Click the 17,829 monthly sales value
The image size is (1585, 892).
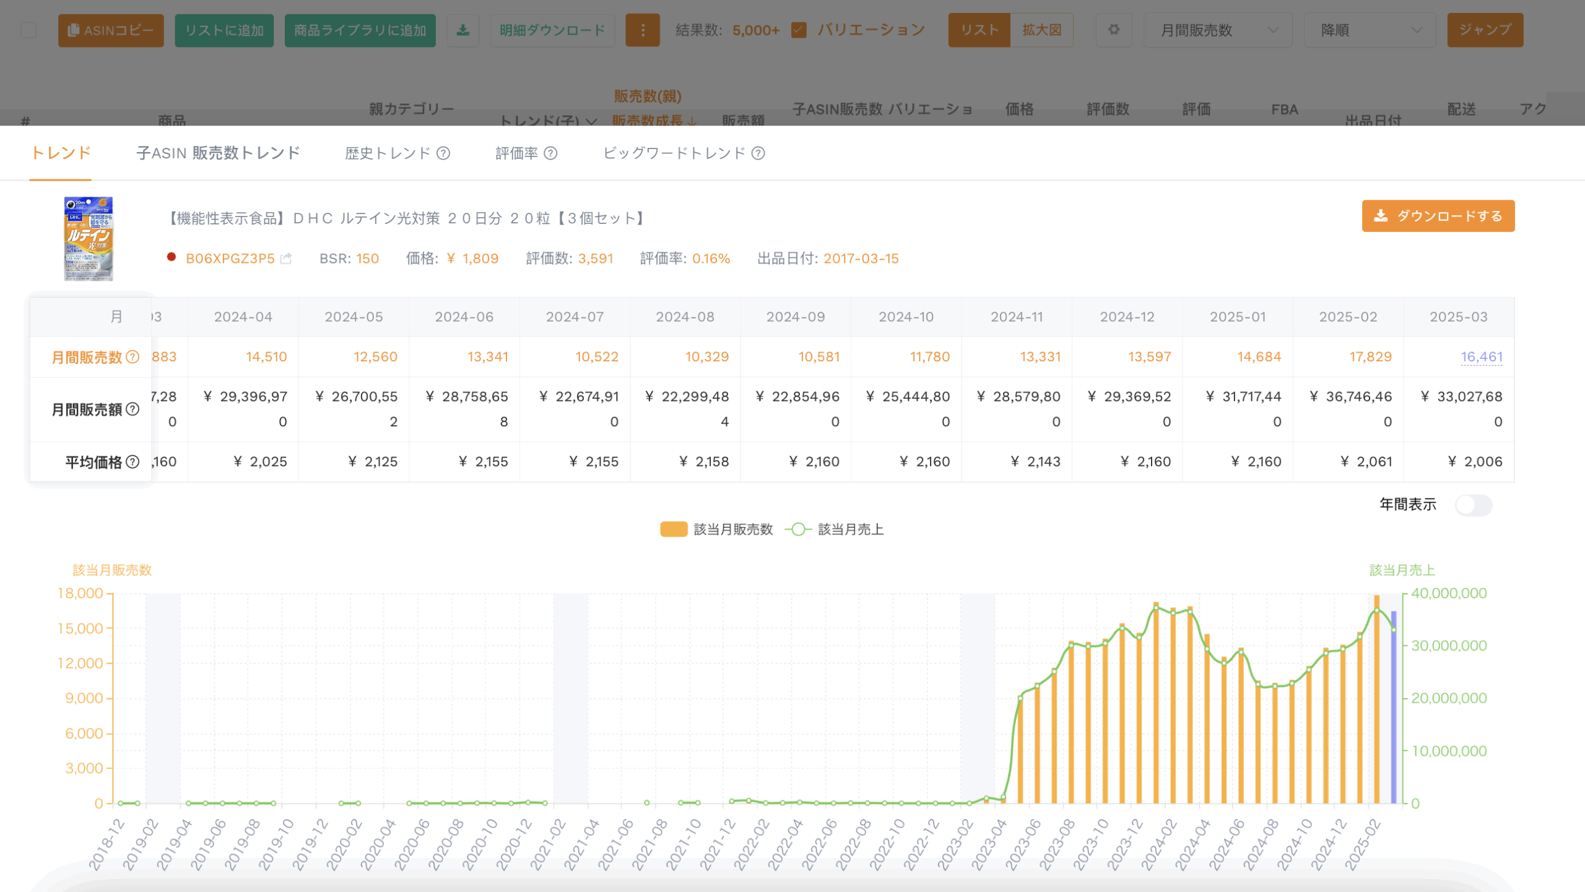tap(1370, 357)
